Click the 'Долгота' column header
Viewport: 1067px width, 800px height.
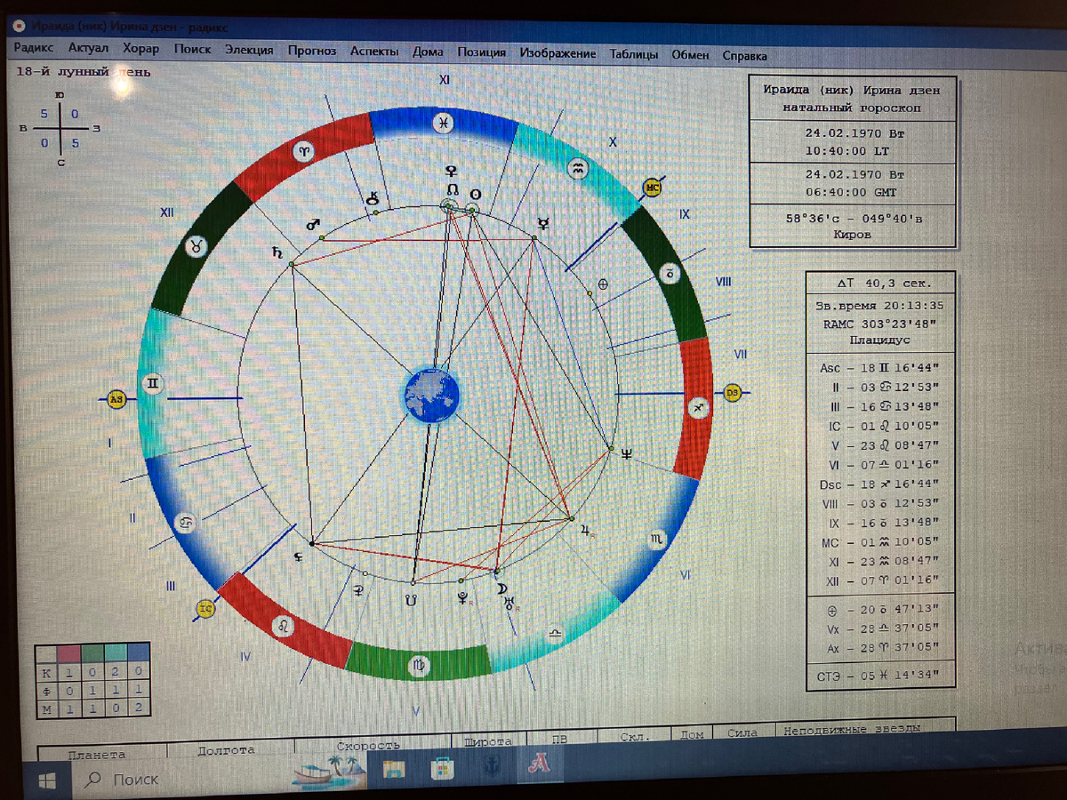pos(226,749)
